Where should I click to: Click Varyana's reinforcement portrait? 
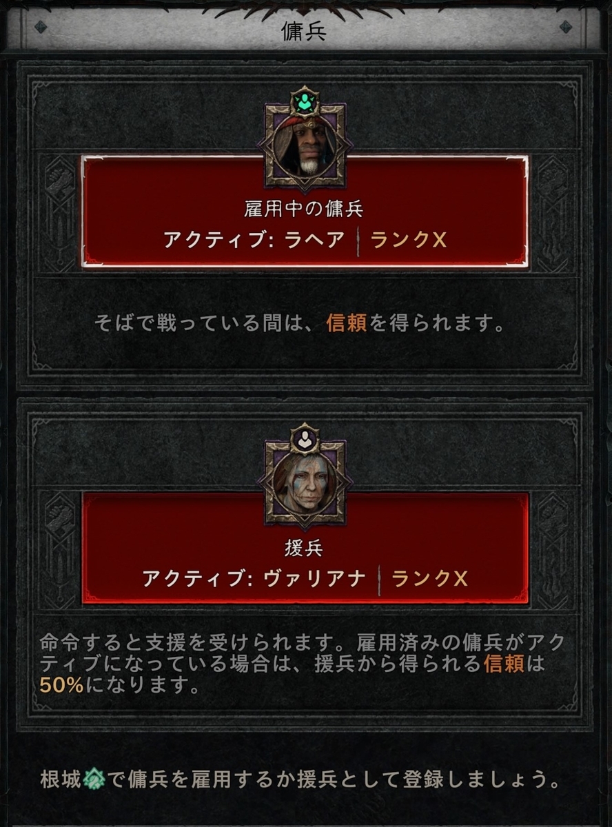click(305, 482)
